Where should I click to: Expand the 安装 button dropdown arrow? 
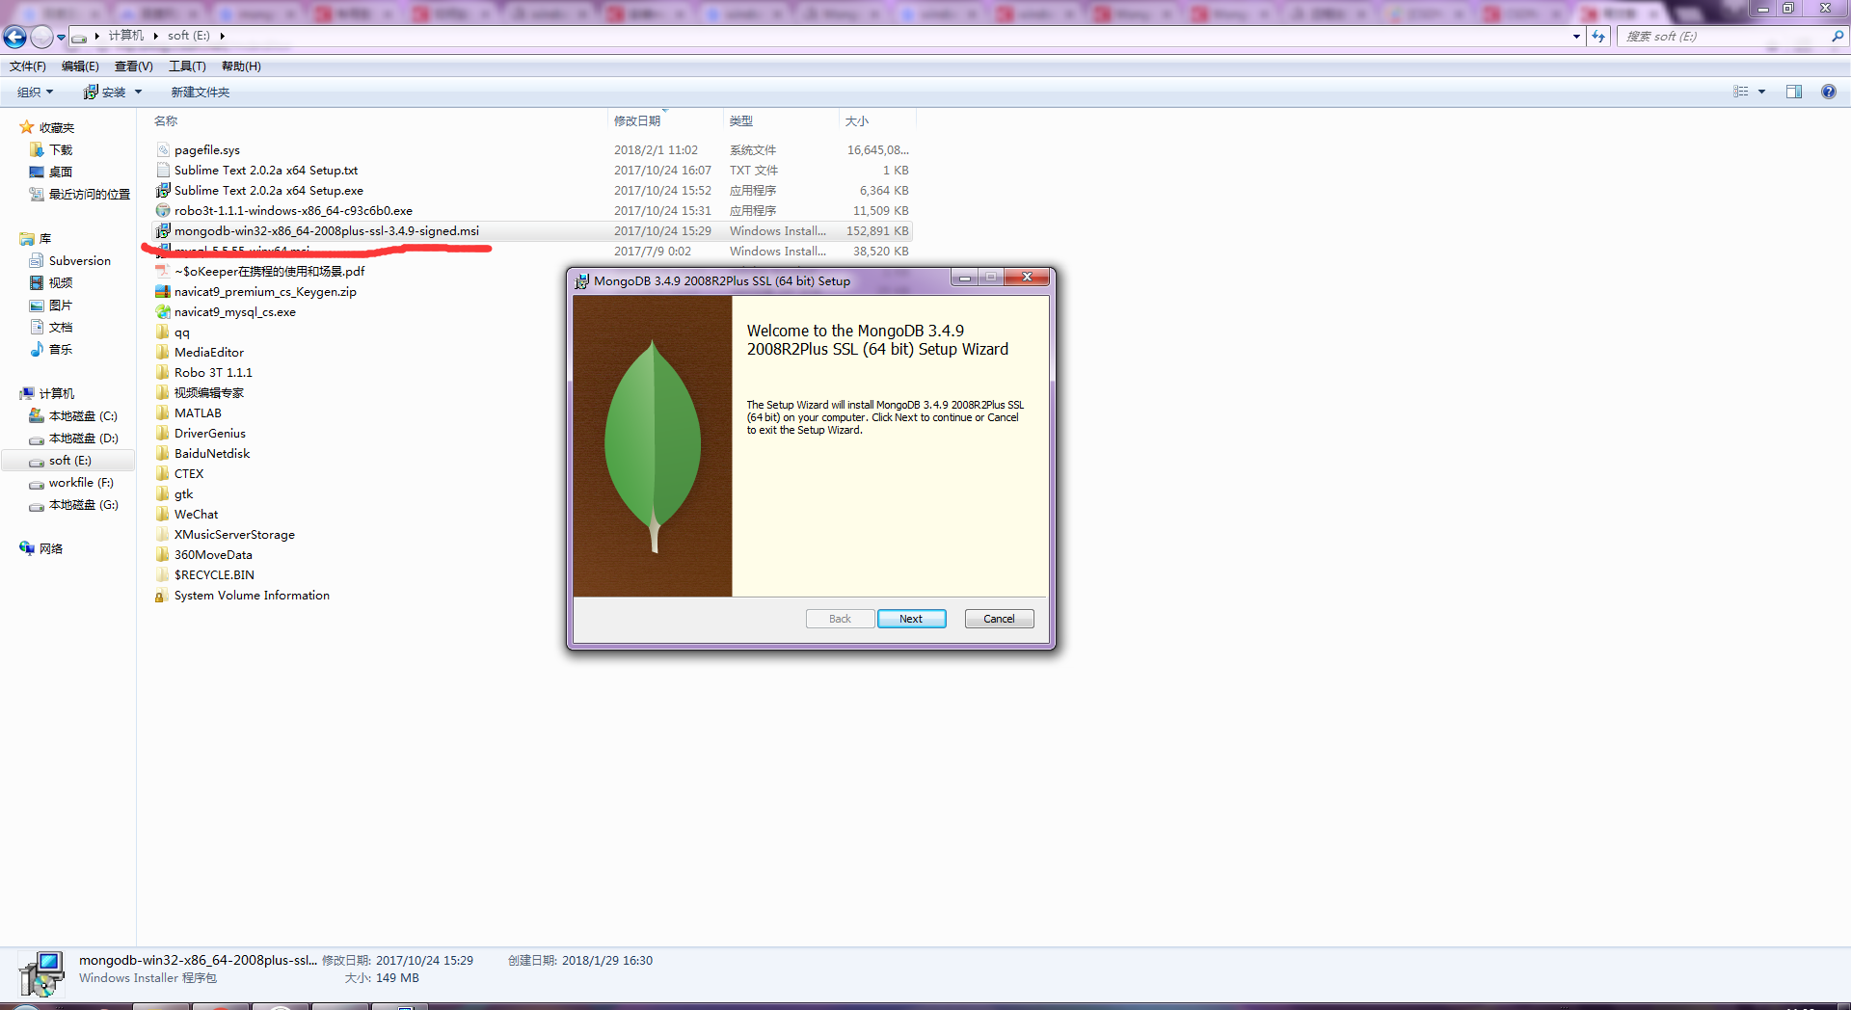pyautogui.click(x=138, y=93)
